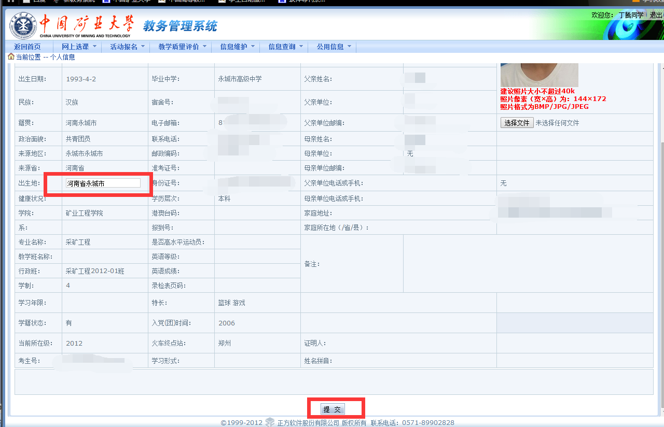Open the 信息查询 menu
664x427 pixels.
[x=286, y=47]
